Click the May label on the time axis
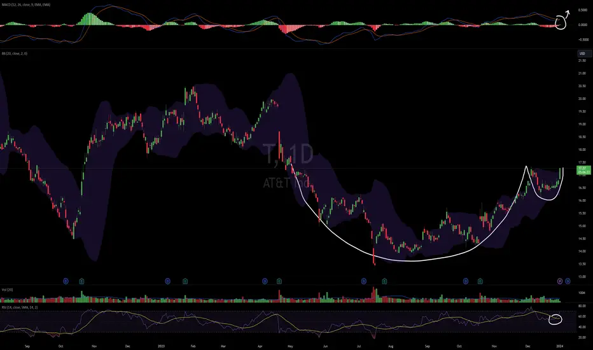Screen dimensions: 593x350 click(x=290, y=346)
